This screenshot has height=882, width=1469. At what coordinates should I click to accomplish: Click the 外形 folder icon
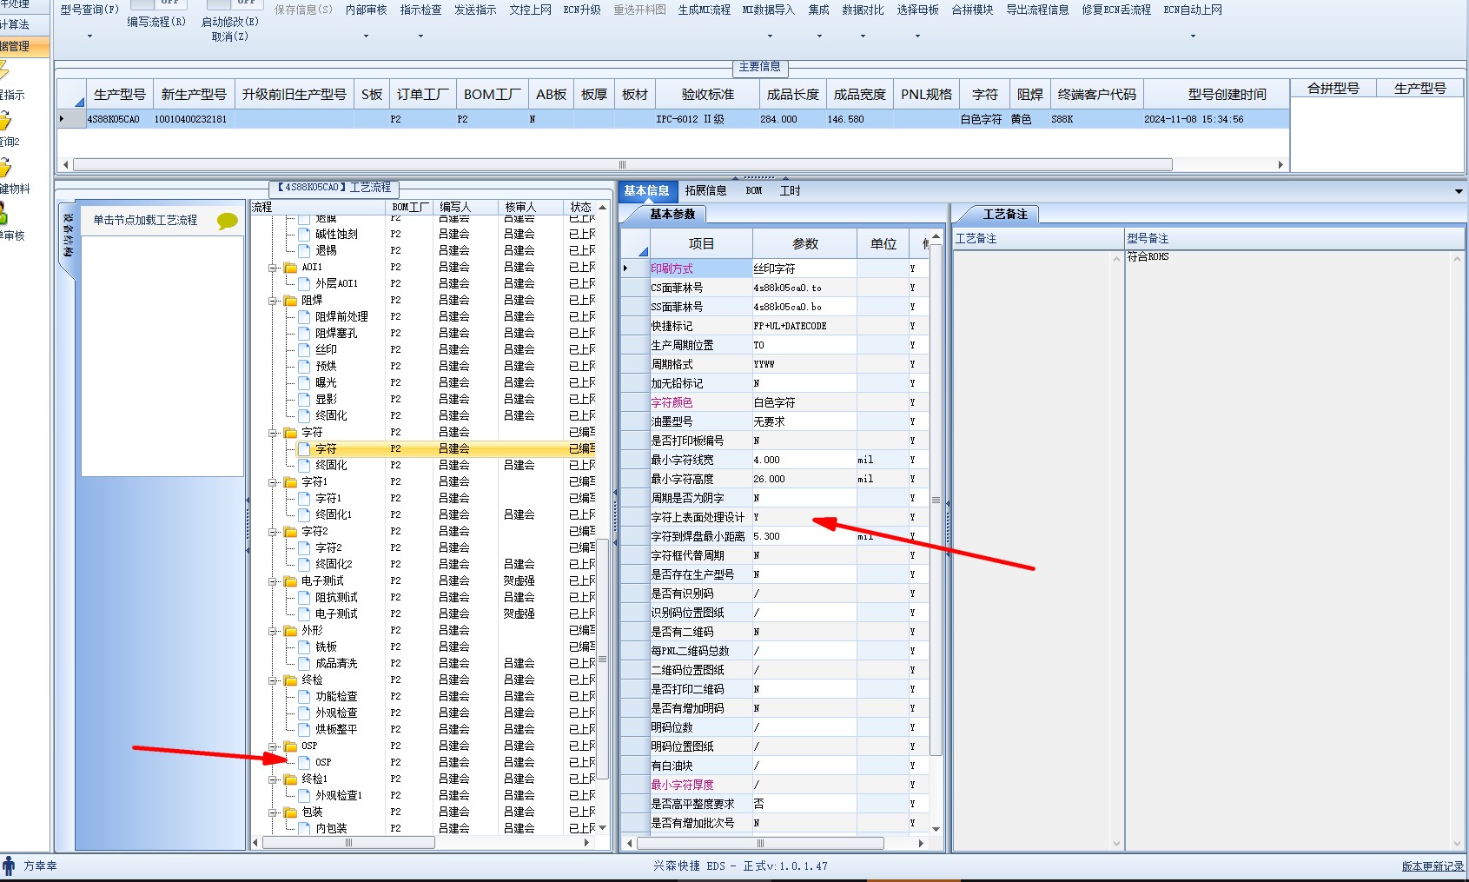(x=291, y=631)
